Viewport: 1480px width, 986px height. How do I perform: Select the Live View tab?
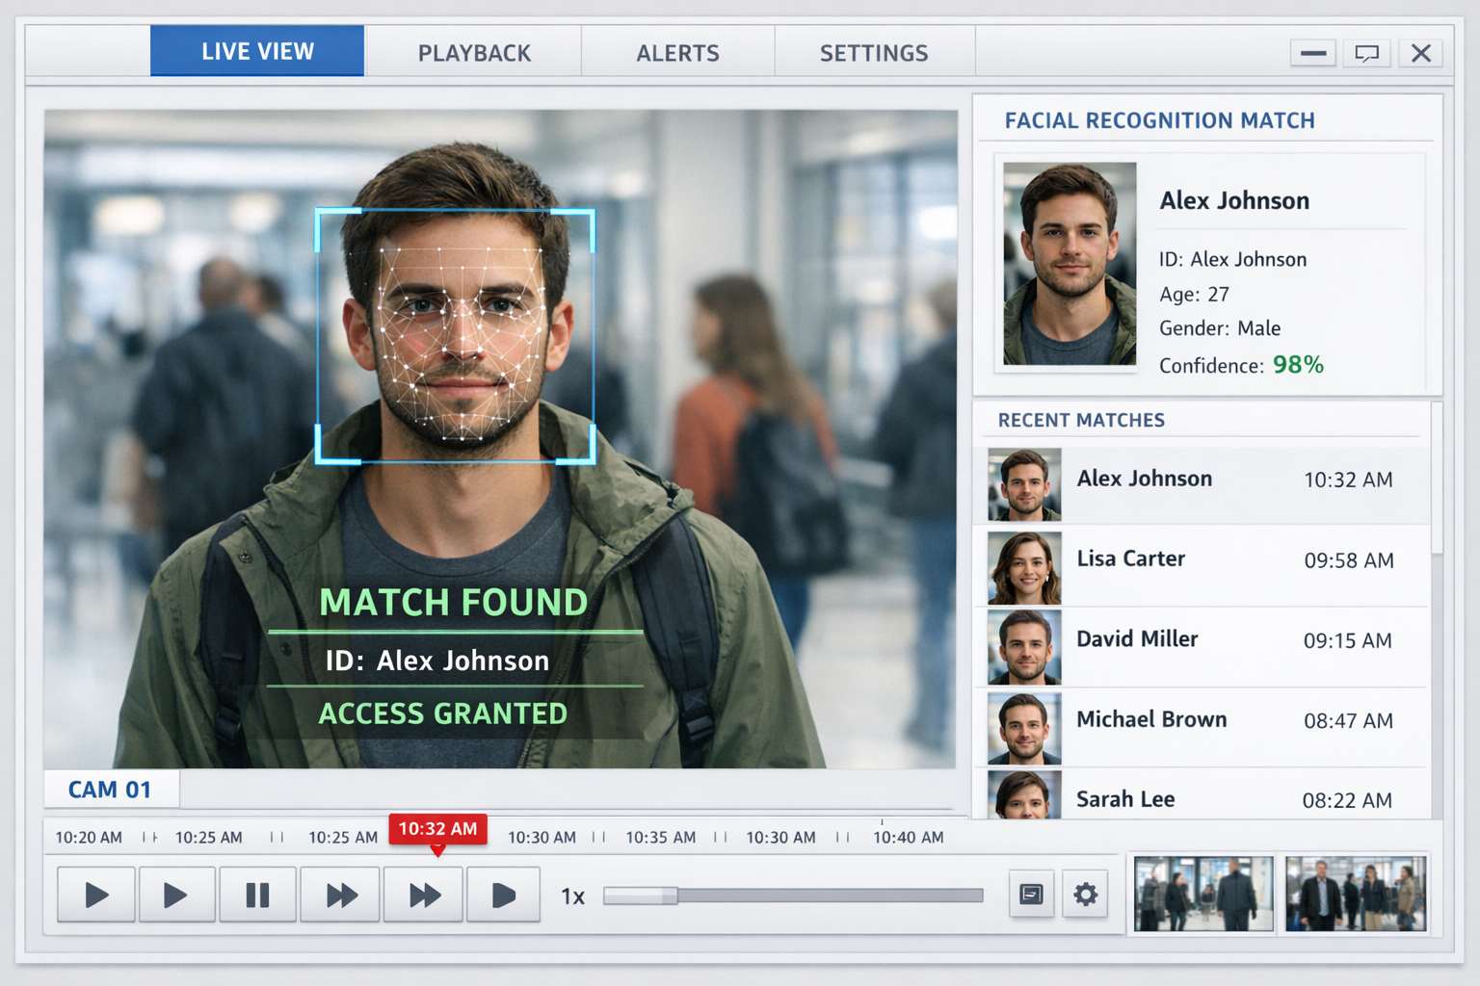pos(257,51)
